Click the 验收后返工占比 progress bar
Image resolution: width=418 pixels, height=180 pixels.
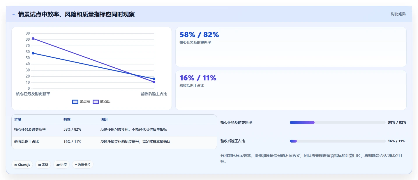tap(338, 141)
